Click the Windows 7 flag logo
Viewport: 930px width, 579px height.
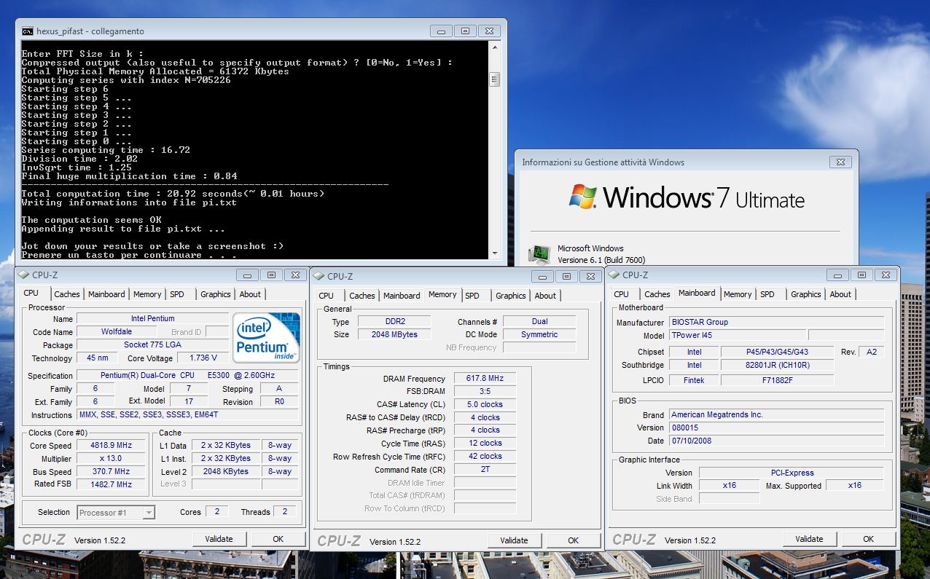583,196
